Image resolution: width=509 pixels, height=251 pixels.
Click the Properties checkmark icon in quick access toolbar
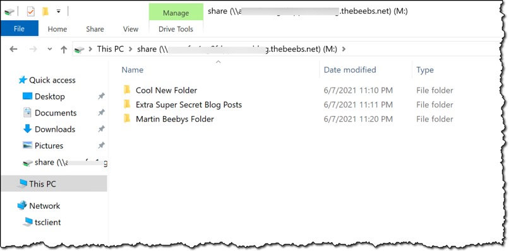pos(30,12)
